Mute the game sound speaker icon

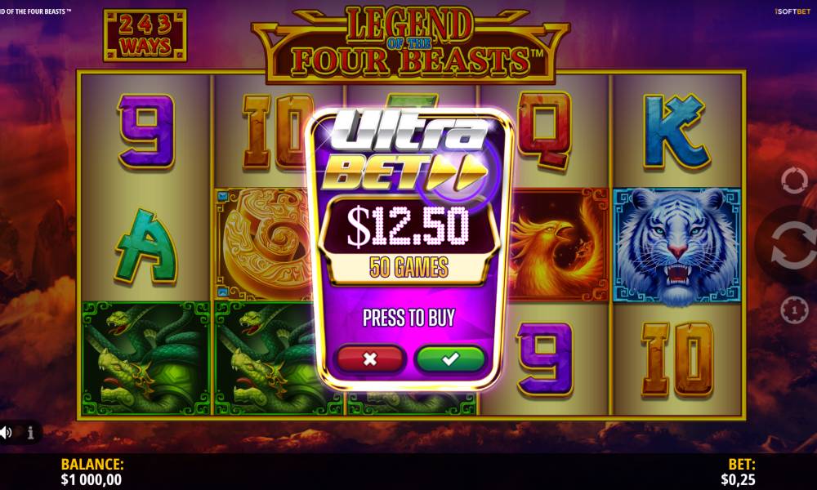pos(7,432)
